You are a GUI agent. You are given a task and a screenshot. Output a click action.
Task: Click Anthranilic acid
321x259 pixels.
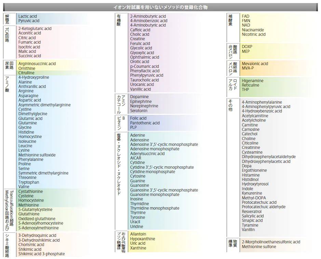(x=32, y=87)
